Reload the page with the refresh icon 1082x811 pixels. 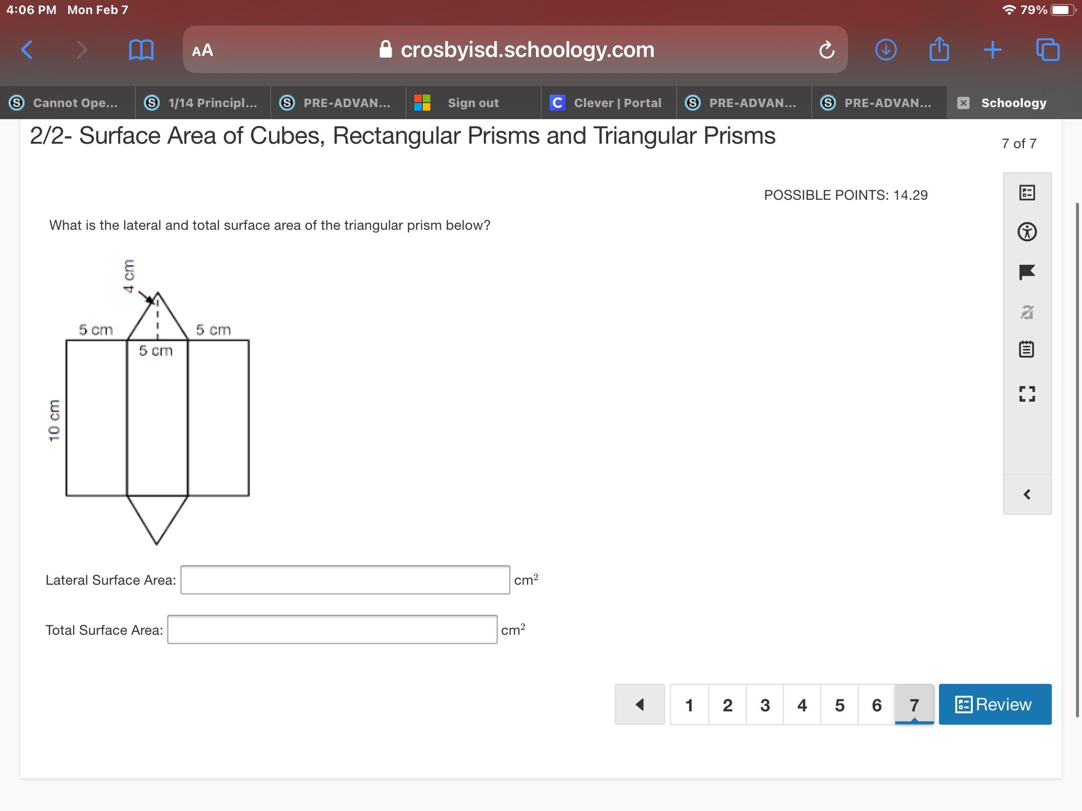[827, 50]
